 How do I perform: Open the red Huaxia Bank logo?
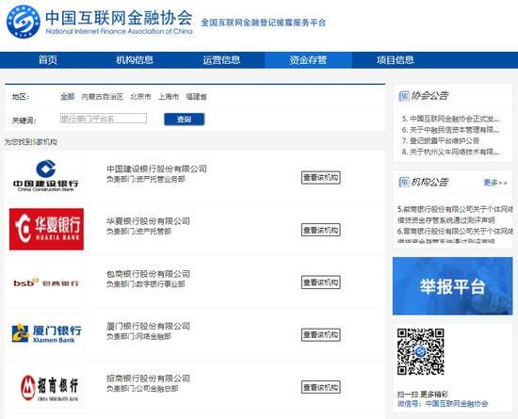pyautogui.click(x=46, y=229)
